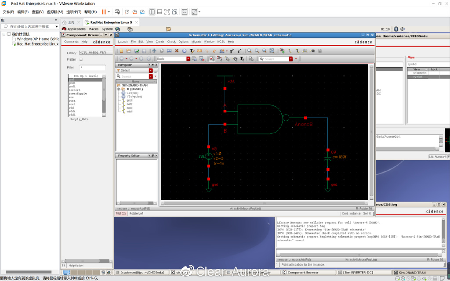
Task: Click the New cellview icon in the schematic toolbar
Action: (121, 51)
